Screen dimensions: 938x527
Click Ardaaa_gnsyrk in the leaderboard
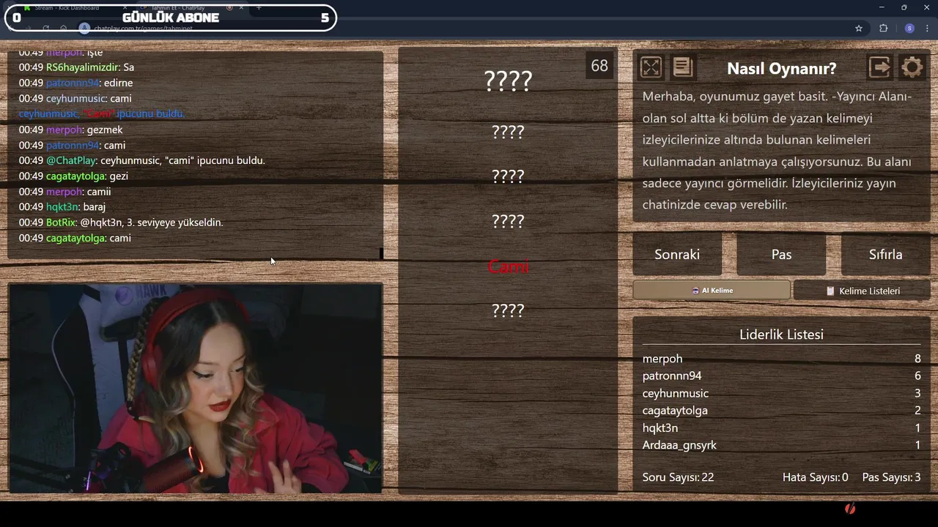pyautogui.click(x=679, y=445)
